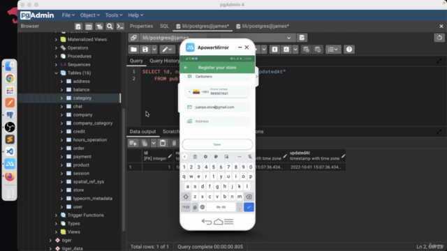Screen dimensions: 447x251
Task: Open the File menu
Action: point(68,15)
